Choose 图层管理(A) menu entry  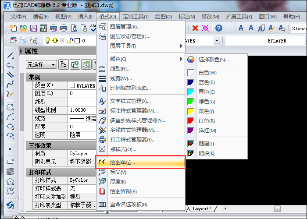141,27
